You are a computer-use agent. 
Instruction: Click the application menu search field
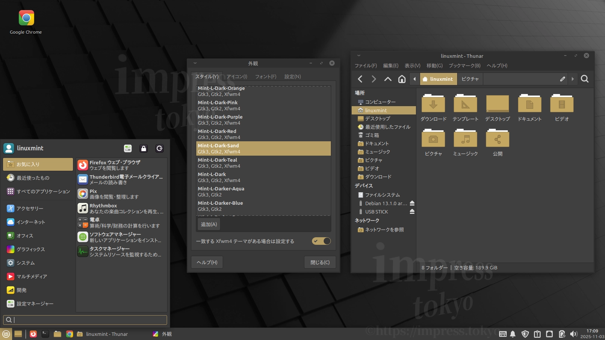coord(85,320)
